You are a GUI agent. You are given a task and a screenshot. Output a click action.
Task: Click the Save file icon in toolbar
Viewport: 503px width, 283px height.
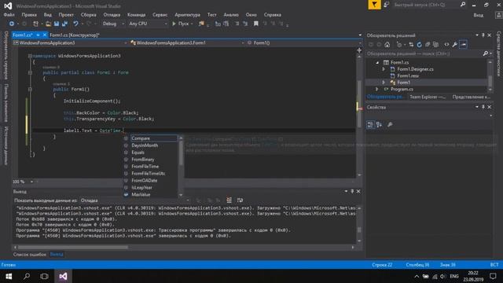pos(57,24)
